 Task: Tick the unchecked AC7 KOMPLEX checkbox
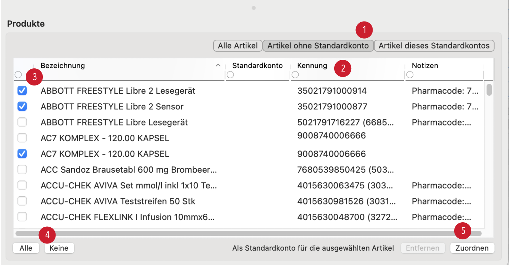click(22, 138)
